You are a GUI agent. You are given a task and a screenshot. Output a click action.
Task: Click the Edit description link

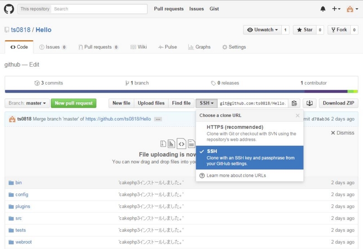(x=34, y=64)
